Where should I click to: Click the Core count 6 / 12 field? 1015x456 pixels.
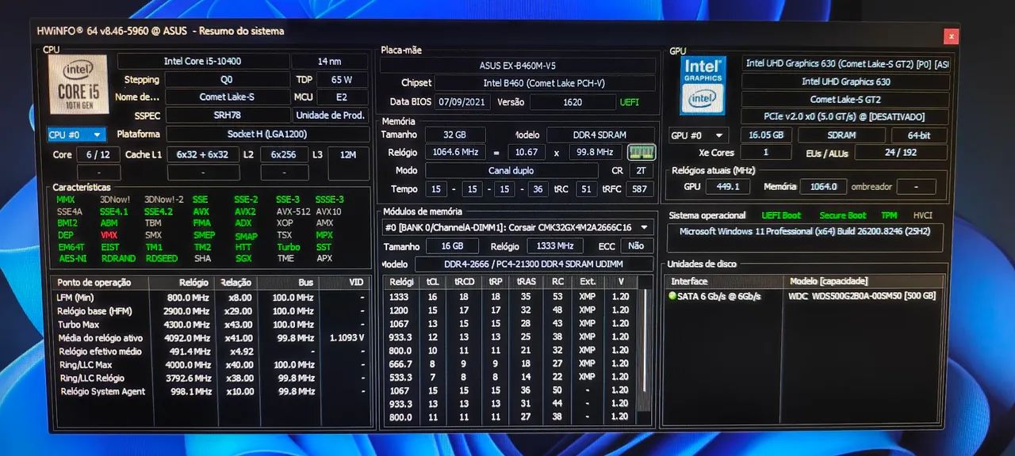point(98,154)
